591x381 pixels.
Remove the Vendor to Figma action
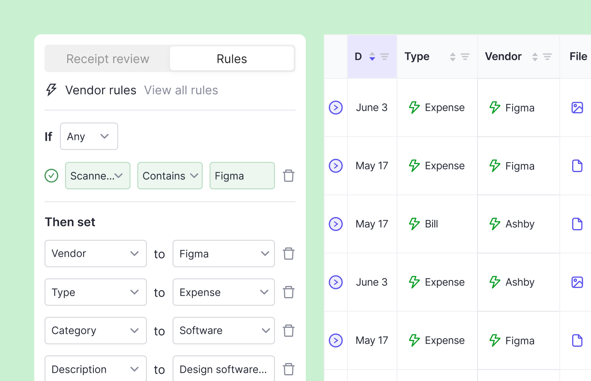click(x=289, y=253)
